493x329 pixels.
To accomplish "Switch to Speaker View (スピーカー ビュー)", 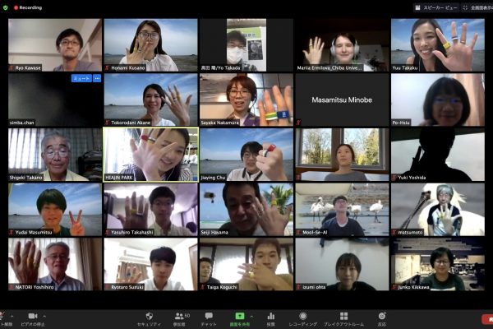I will pyautogui.click(x=435, y=7).
